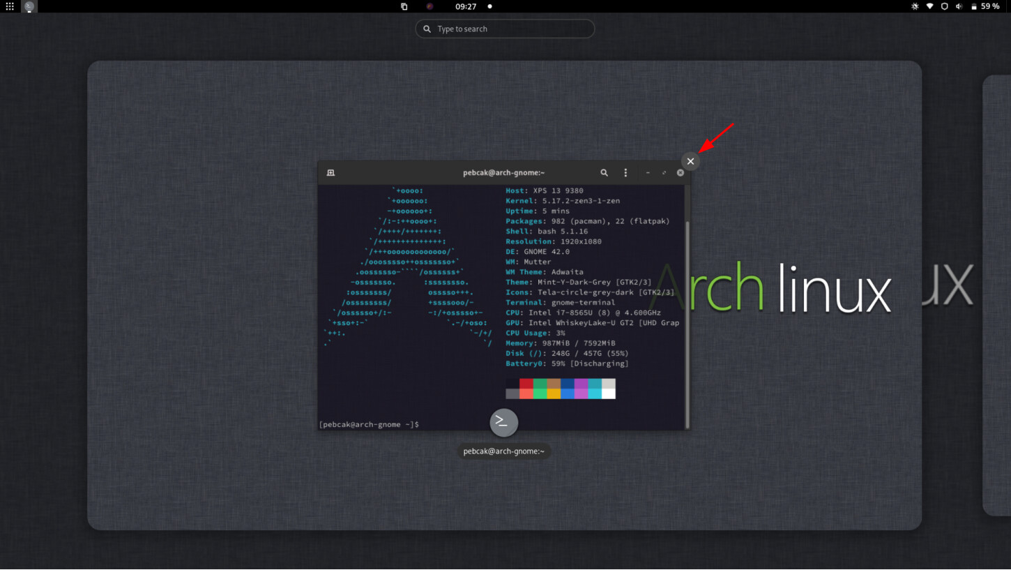Click the CPU: Intel i7-8565U line

point(584,313)
